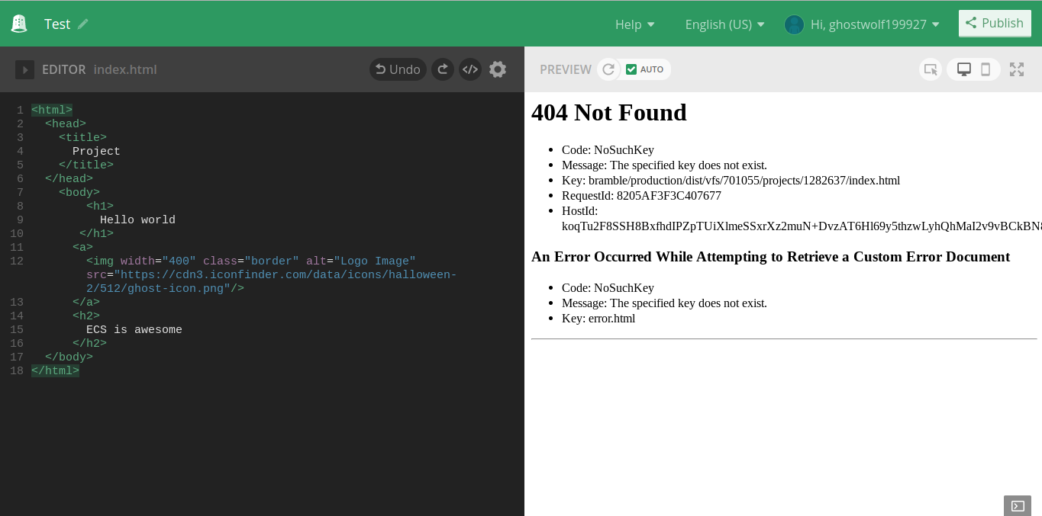Click the bramble/production key path line
The width and height of the screenshot is (1042, 516).
(x=731, y=181)
